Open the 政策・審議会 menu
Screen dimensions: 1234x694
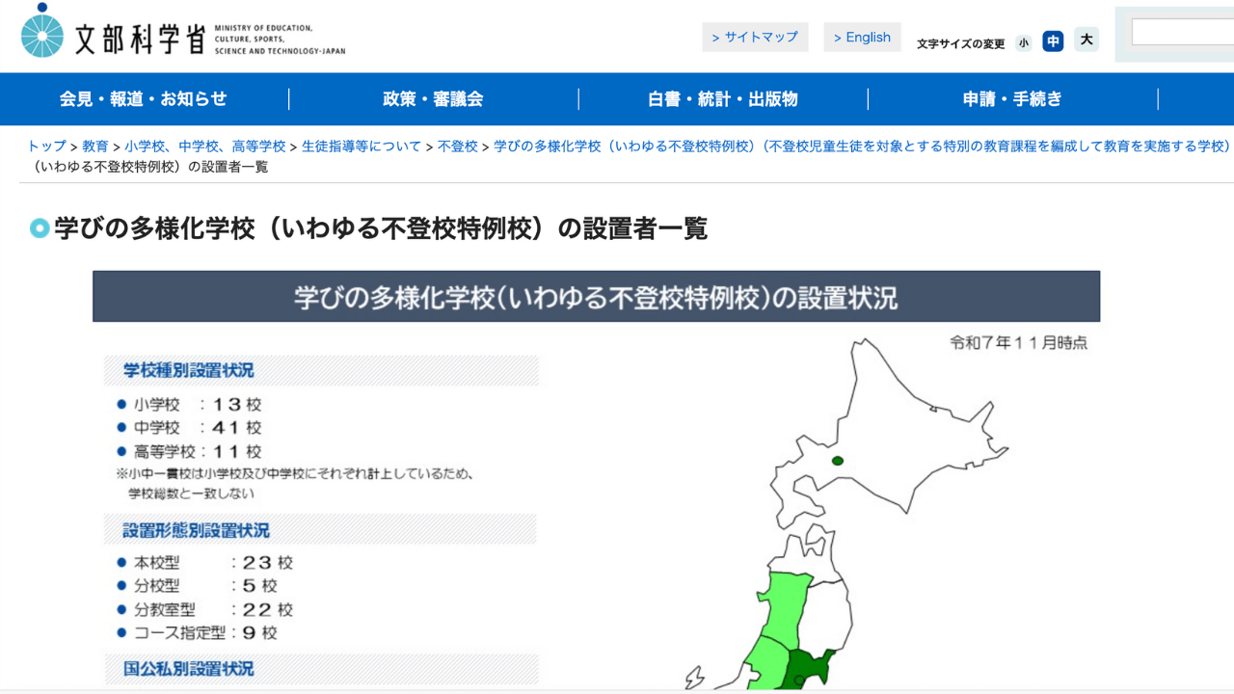pyautogui.click(x=433, y=99)
